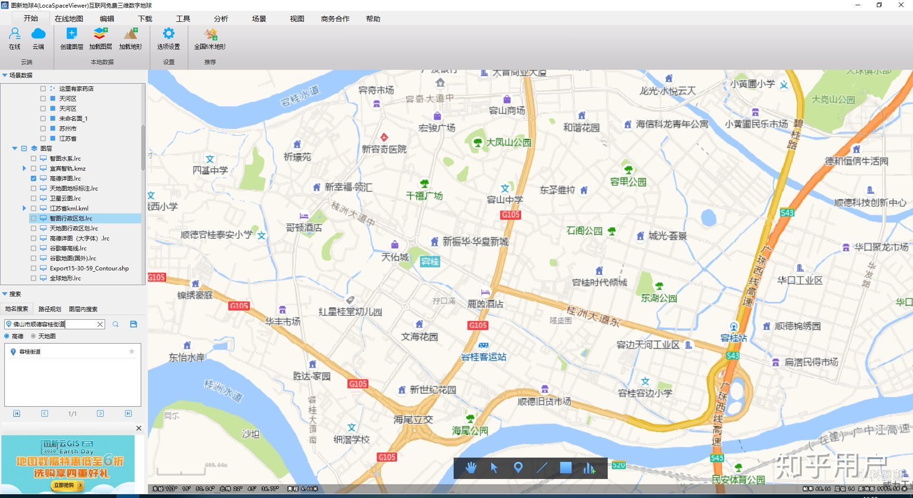
Task: Switch to 路径规划 tab
Action: 50,309
